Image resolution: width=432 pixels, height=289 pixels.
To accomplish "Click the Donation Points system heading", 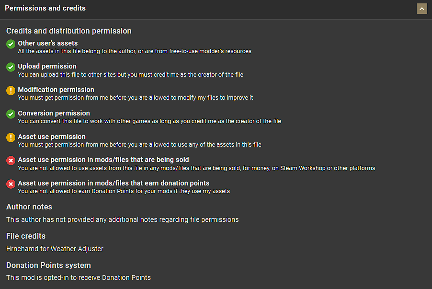I will [48, 265].
